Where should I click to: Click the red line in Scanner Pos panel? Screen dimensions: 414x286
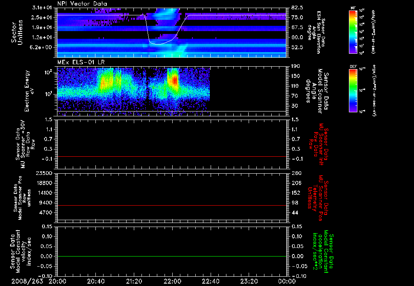[x=171, y=205]
